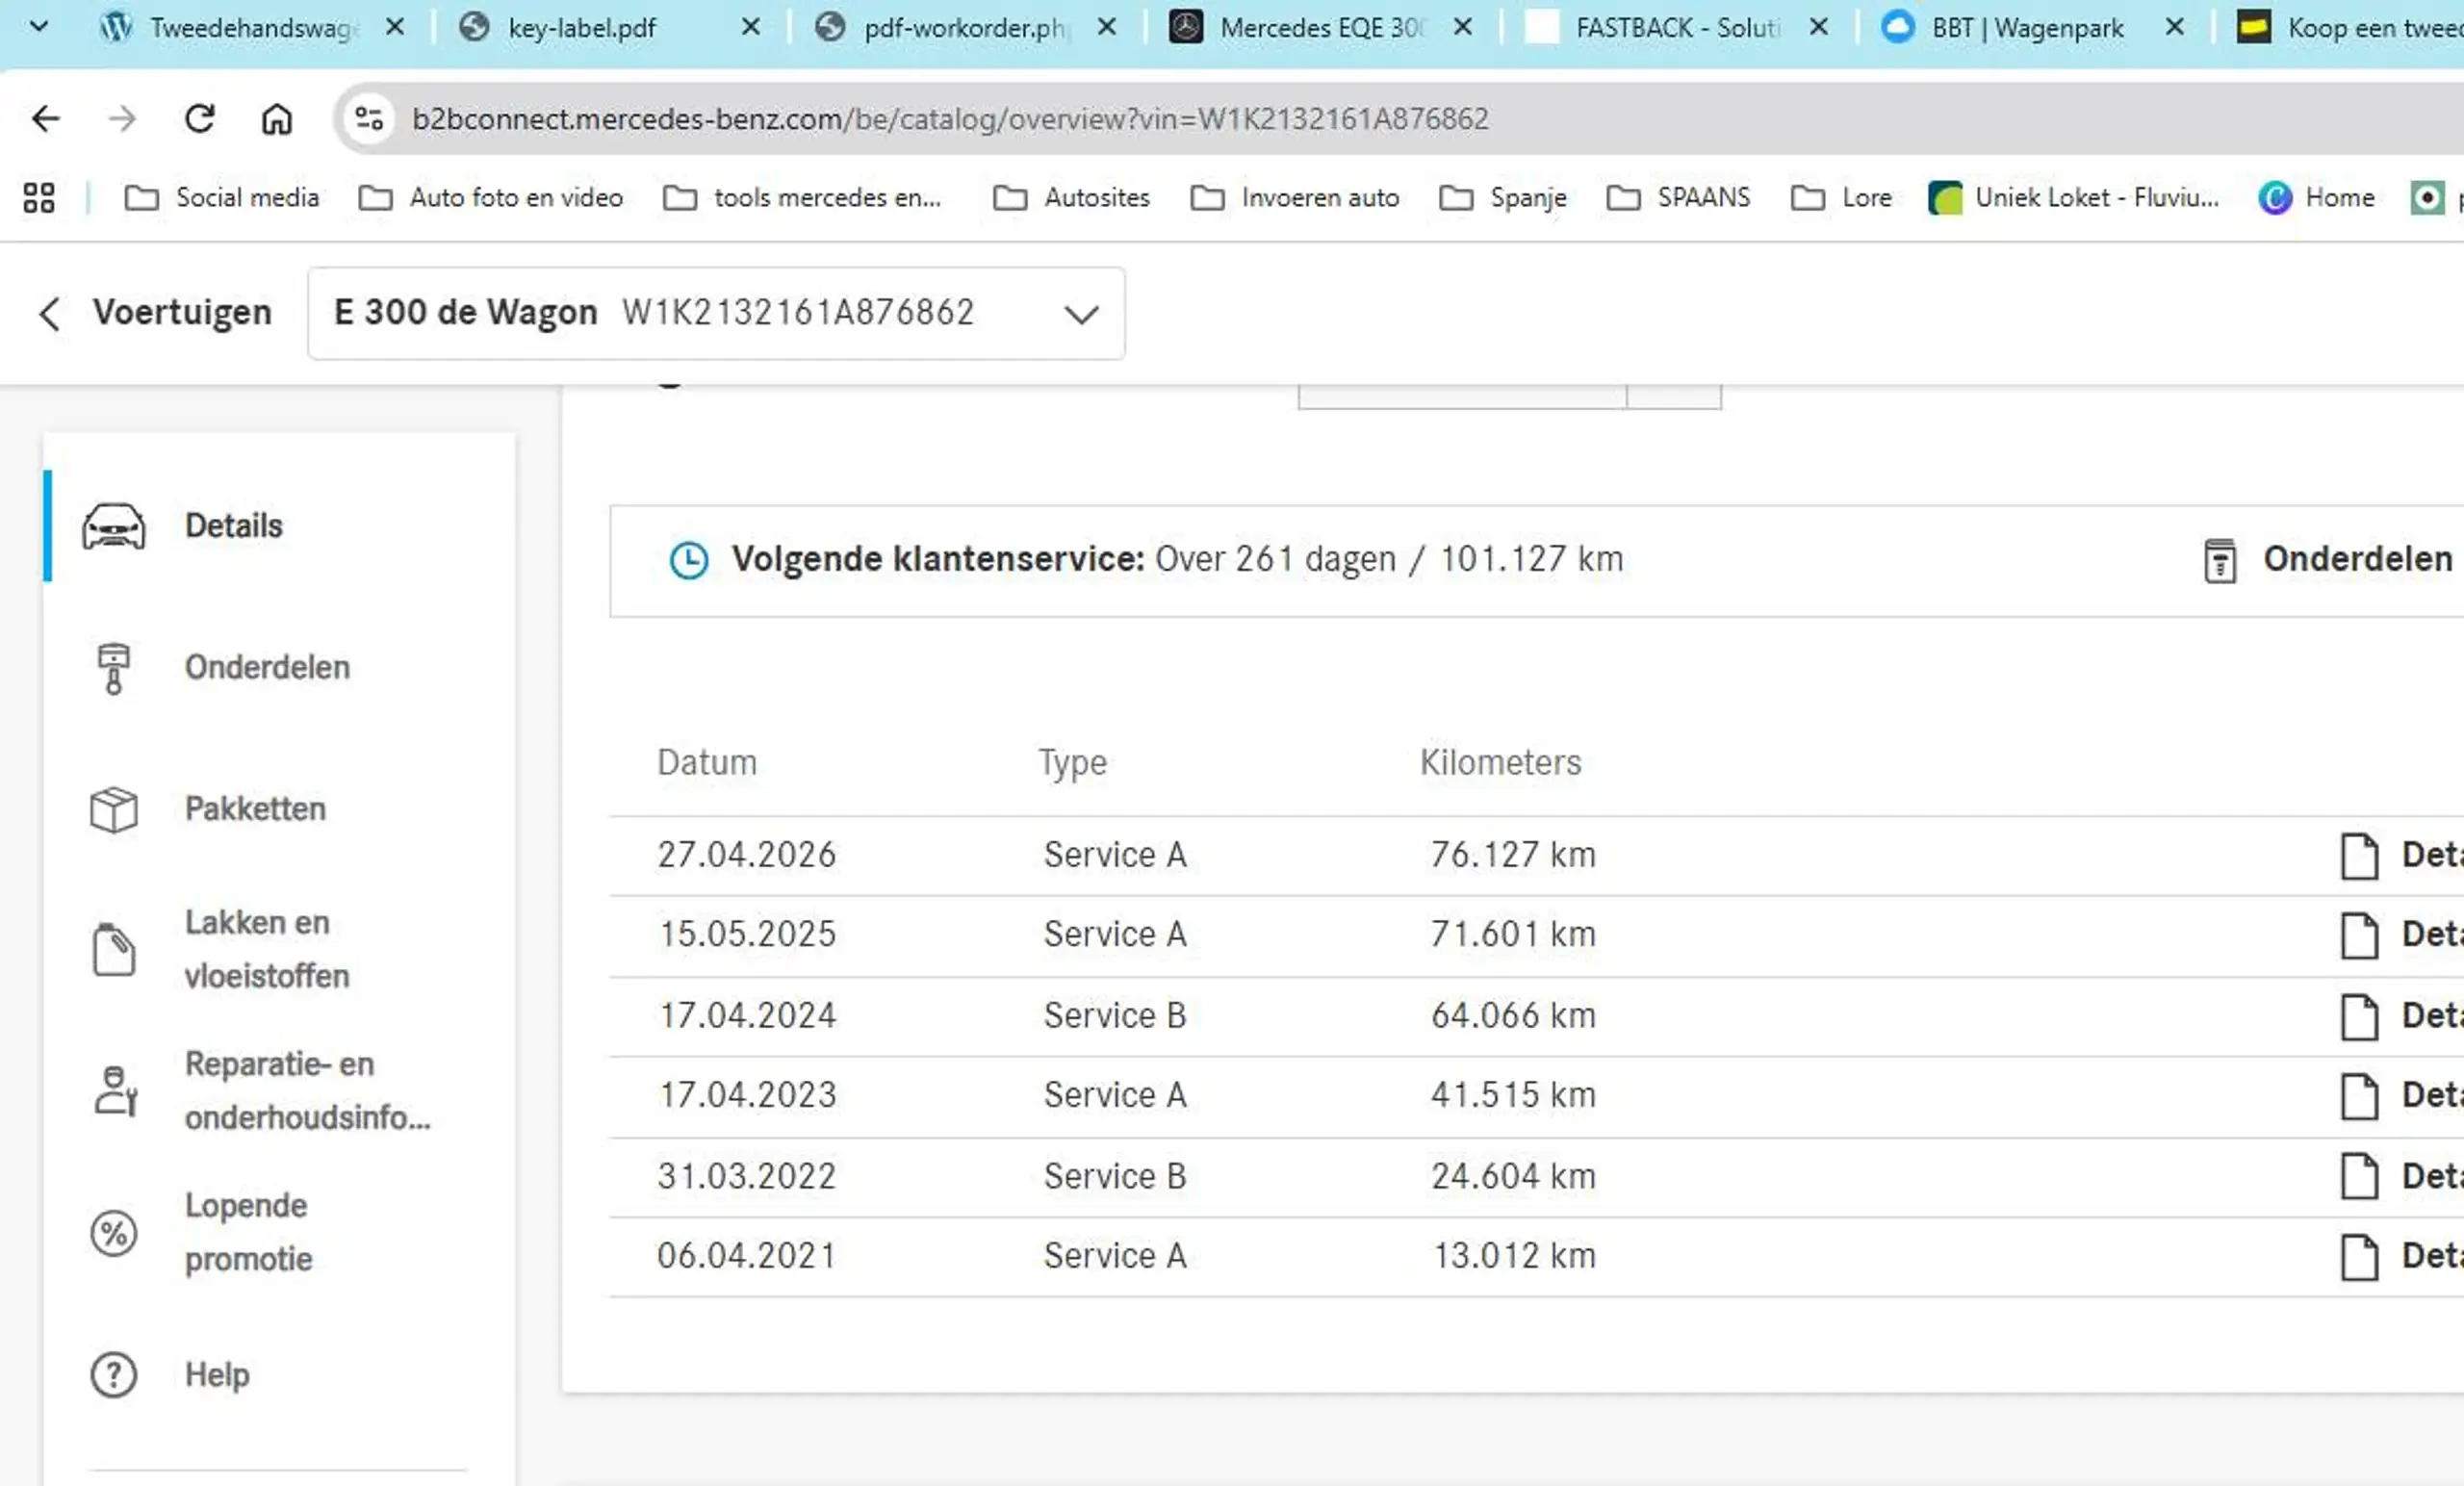Open the Lore bookmark folder
Screen dimensions: 2464x1486
tap(1841, 198)
